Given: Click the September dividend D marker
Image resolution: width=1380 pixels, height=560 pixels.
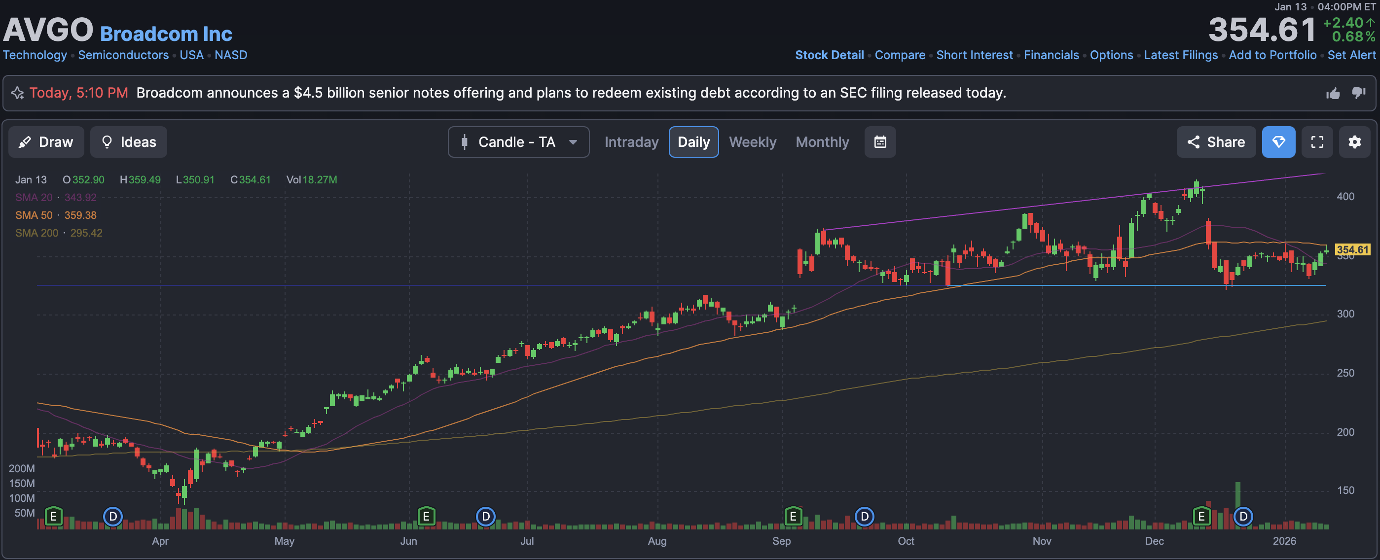Looking at the screenshot, I should click(x=864, y=516).
